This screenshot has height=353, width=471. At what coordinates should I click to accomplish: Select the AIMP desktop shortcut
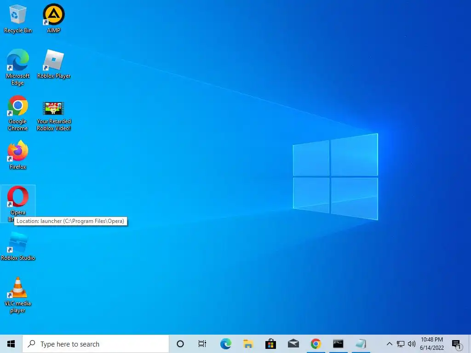tap(53, 18)
